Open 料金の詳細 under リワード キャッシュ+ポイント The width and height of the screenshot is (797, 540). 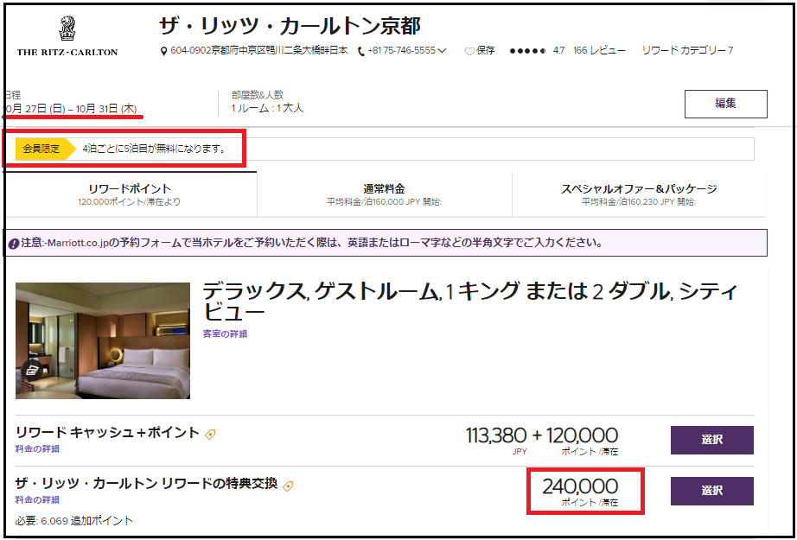(x=38, y=449)
